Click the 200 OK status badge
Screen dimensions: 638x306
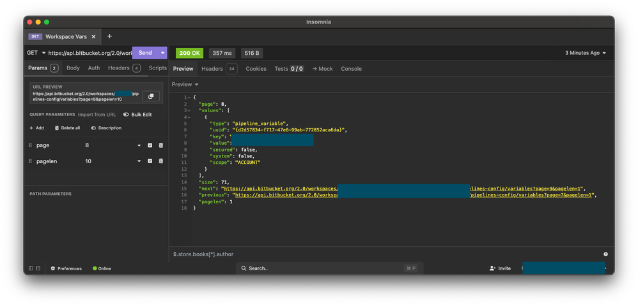(x=189, y=53)
